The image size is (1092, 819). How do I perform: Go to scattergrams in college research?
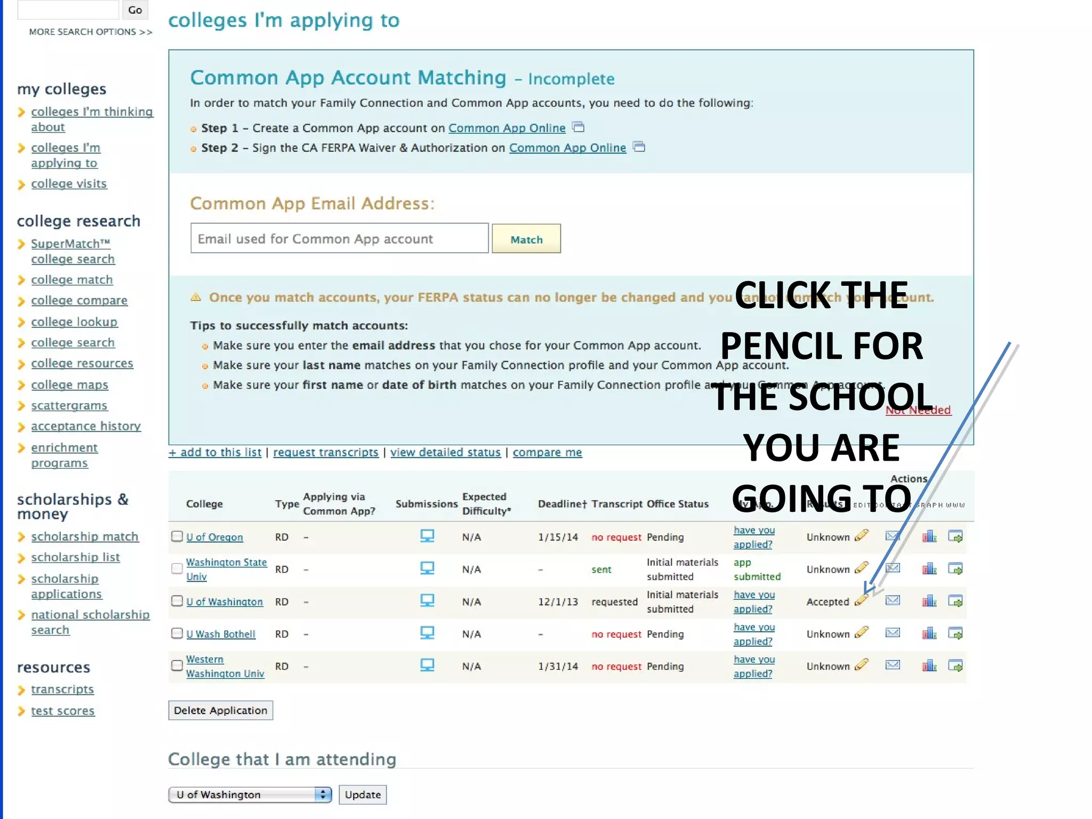click(69, 405)
